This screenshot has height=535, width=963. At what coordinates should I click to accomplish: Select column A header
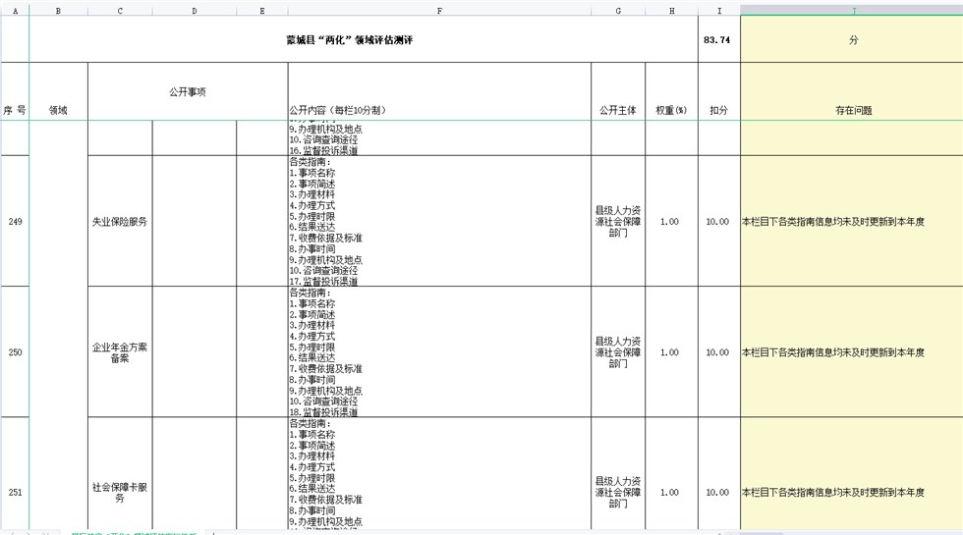click(x=15, y=11)
